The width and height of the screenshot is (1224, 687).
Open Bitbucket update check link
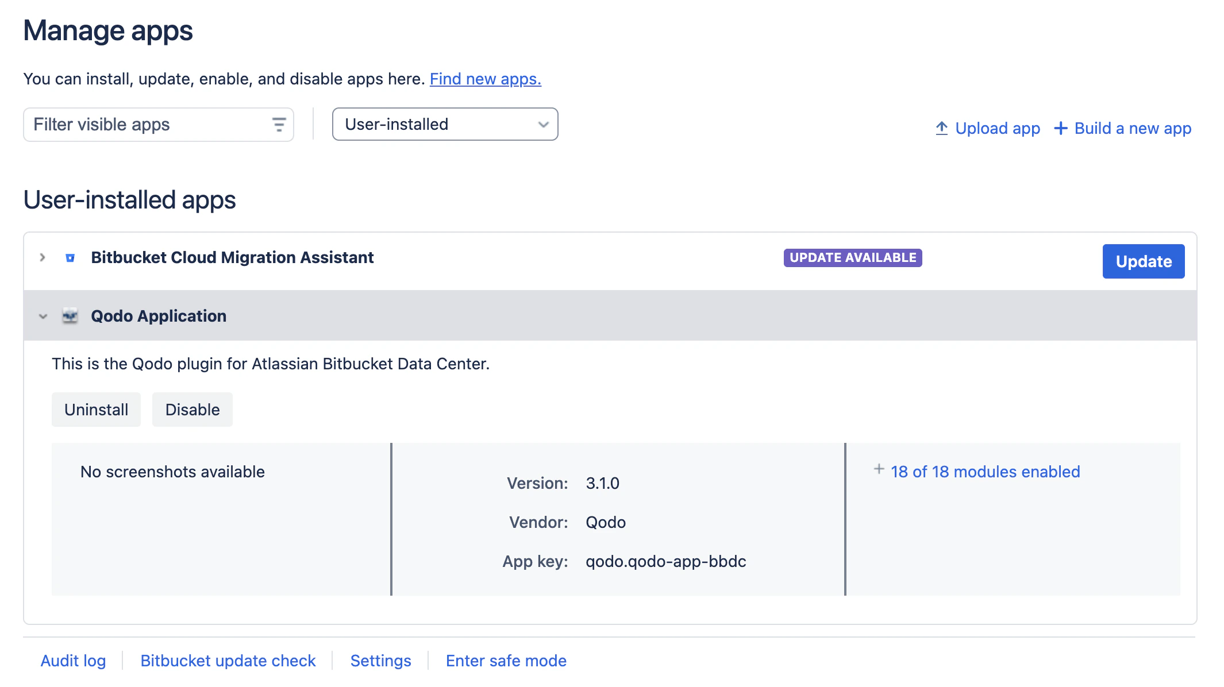point(228,661)
